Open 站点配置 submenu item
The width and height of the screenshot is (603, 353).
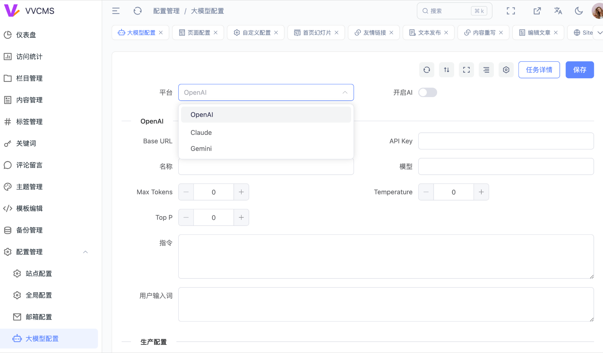tap(49, 274)
